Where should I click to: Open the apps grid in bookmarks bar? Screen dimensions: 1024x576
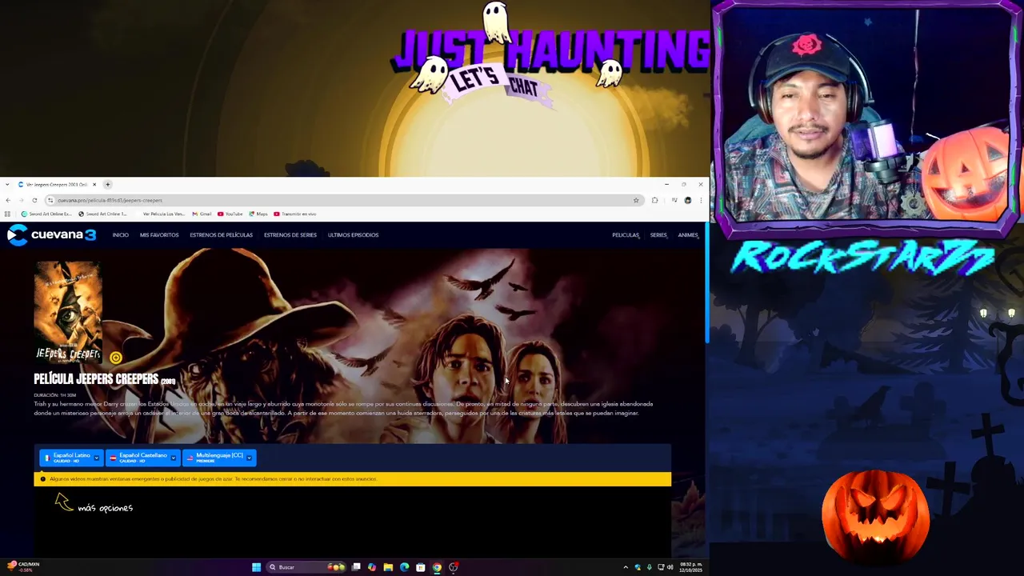(7, 214)
